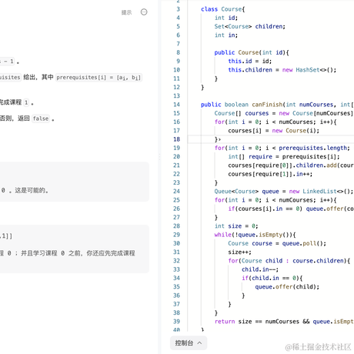This screenshot has width=354, height=354.
Task: Click 'Queue<Course> queue = new LinkedList' line
Action: pyautogui.click(x=284, y=192)
